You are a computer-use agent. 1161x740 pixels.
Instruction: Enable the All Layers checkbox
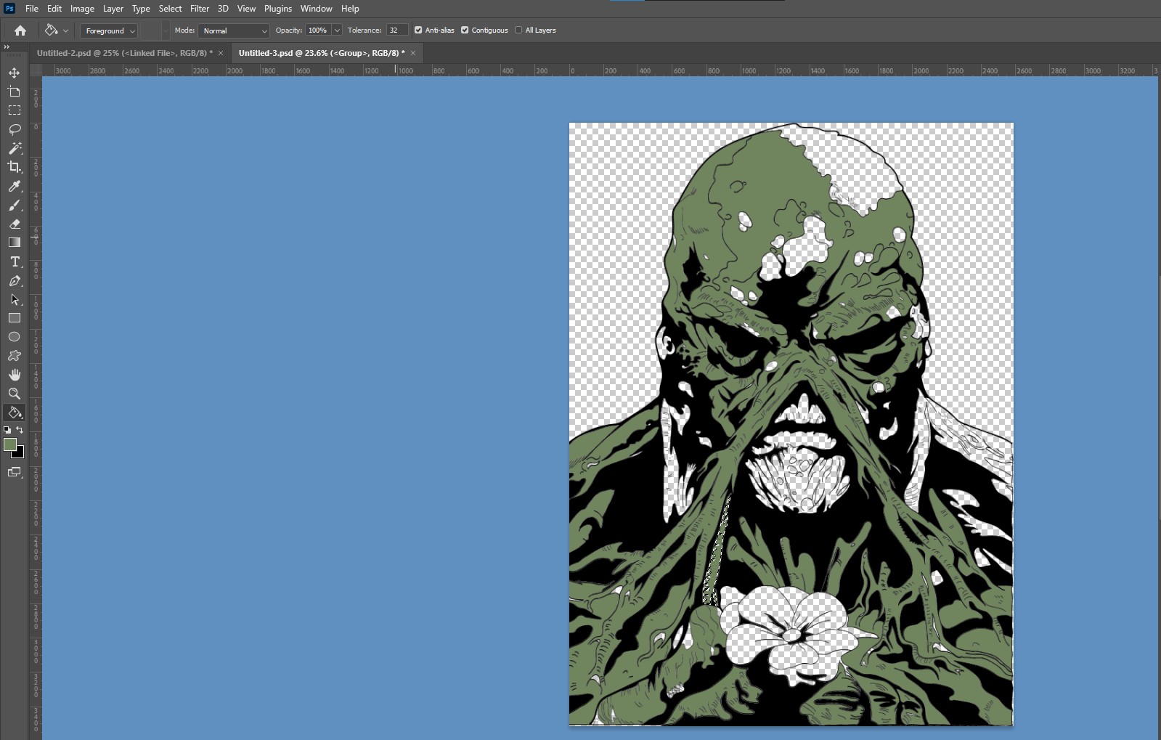coord(518,31)
